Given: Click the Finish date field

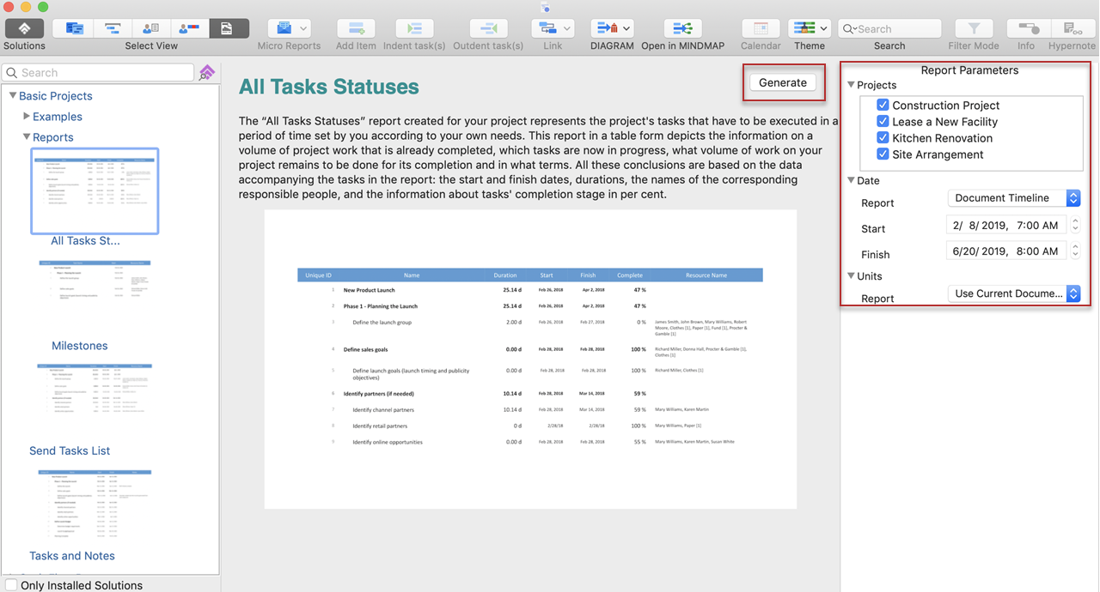Looking at the screenshot, I should 1007,251.
